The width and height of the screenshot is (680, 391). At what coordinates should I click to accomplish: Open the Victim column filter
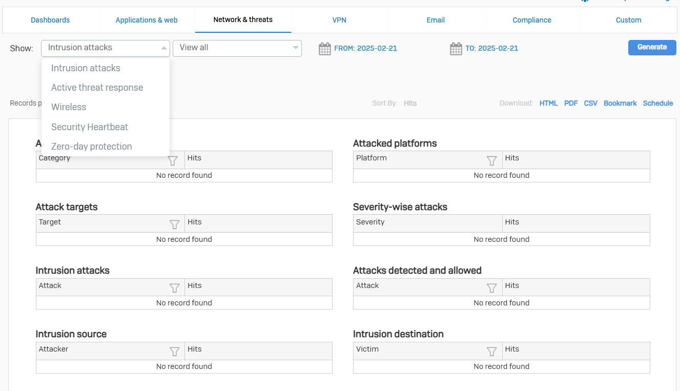point(491,352)
